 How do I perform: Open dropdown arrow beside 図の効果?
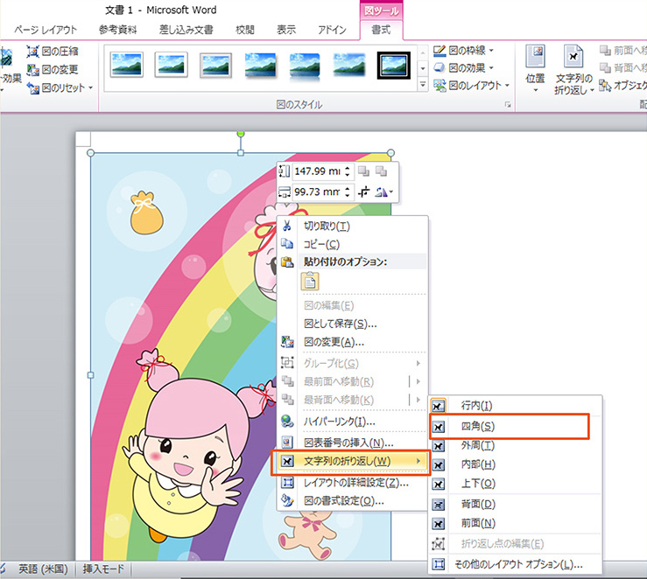[x=491, y=67]
